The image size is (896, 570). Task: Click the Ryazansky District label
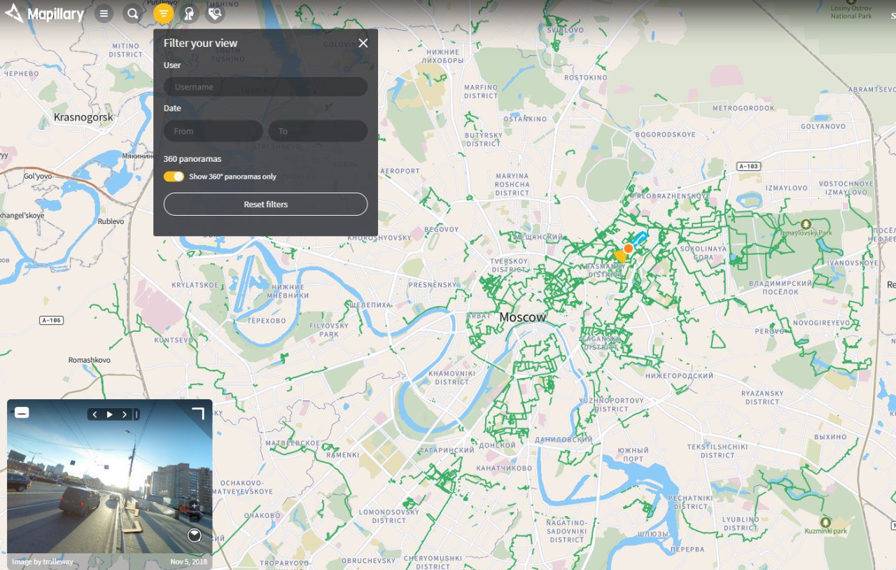pos(762,397)
